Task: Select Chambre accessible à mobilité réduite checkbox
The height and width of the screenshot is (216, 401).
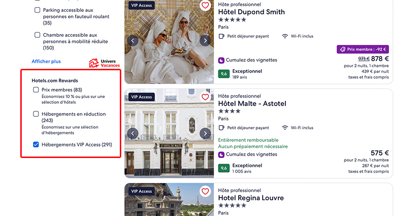Action: click(x=37, y=35)
